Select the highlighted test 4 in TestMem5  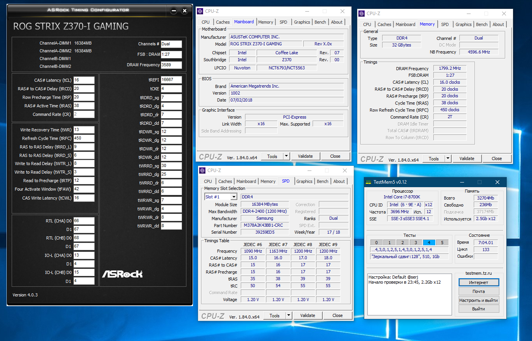click(429, 243)
